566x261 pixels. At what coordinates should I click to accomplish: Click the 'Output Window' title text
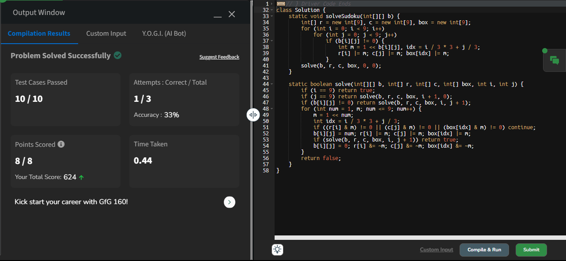[39, 13]
